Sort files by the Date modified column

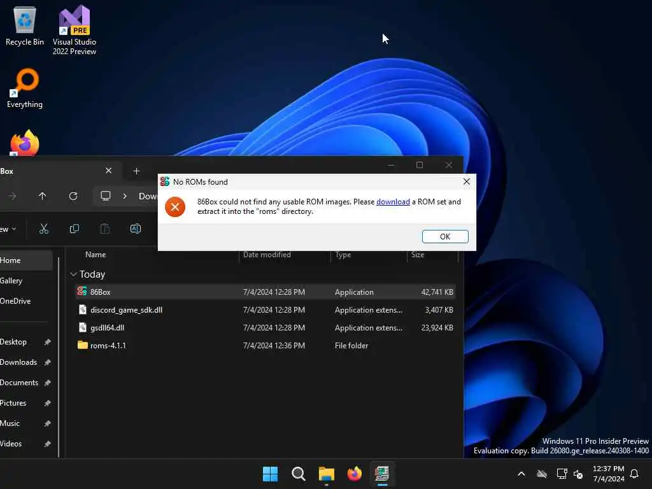coord(267,255)
